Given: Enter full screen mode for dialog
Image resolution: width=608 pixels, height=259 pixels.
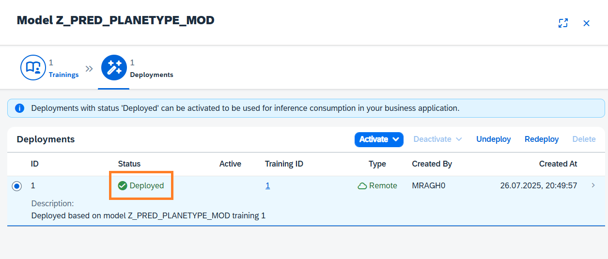Looking at the screenshot, I should [x=563, y=23].
